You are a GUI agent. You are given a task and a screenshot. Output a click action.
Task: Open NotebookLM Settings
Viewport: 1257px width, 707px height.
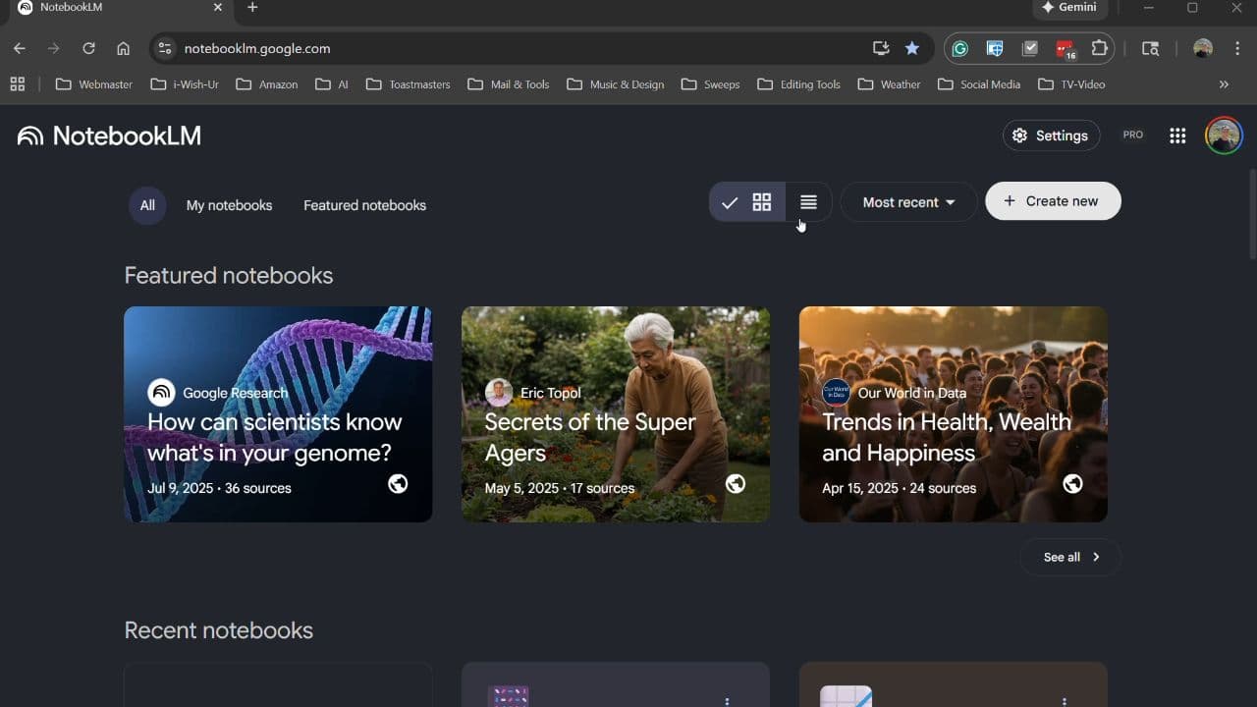pyautogui.click(x=1051, y=136)
